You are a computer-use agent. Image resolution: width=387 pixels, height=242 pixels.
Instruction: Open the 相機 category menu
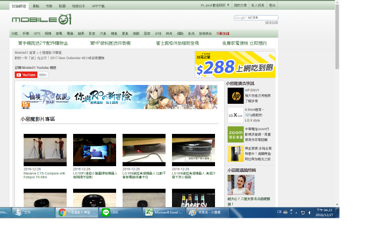tap(48, 33)
